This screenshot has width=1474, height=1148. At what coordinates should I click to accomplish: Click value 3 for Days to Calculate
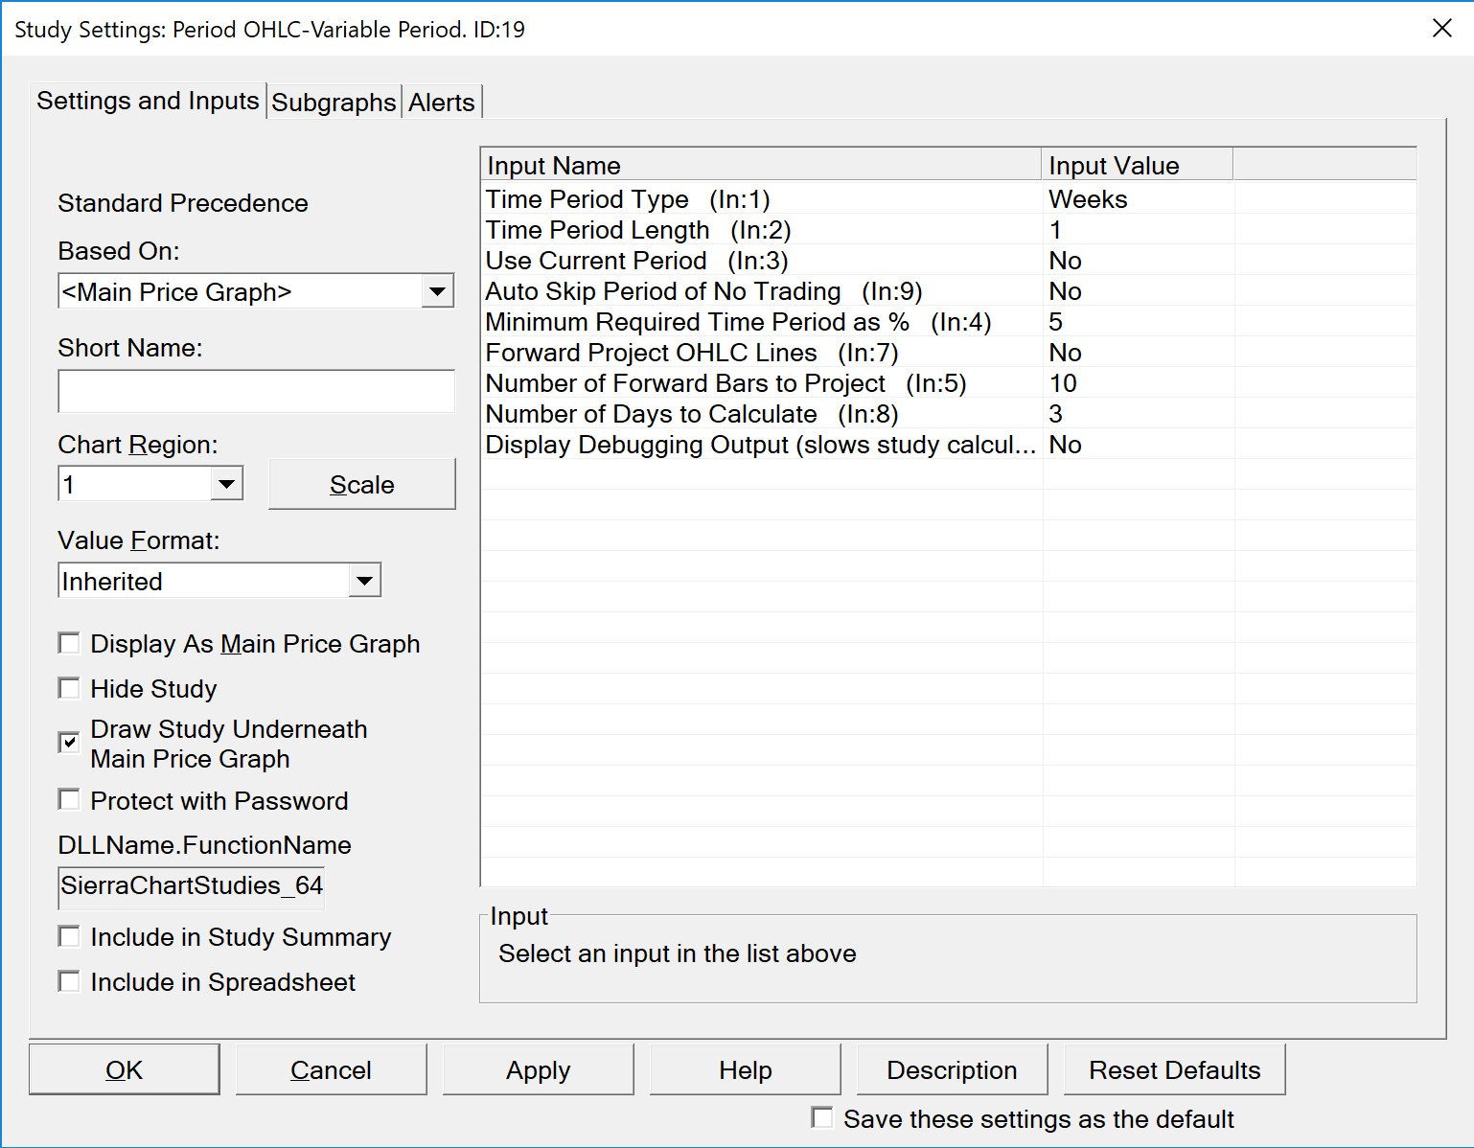[x=1055, y=414]
